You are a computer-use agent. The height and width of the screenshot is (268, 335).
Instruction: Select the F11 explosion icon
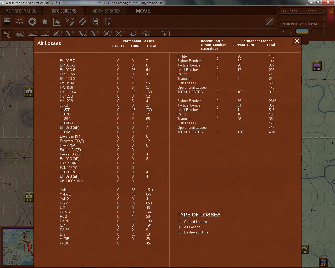[x=133, y=34]
